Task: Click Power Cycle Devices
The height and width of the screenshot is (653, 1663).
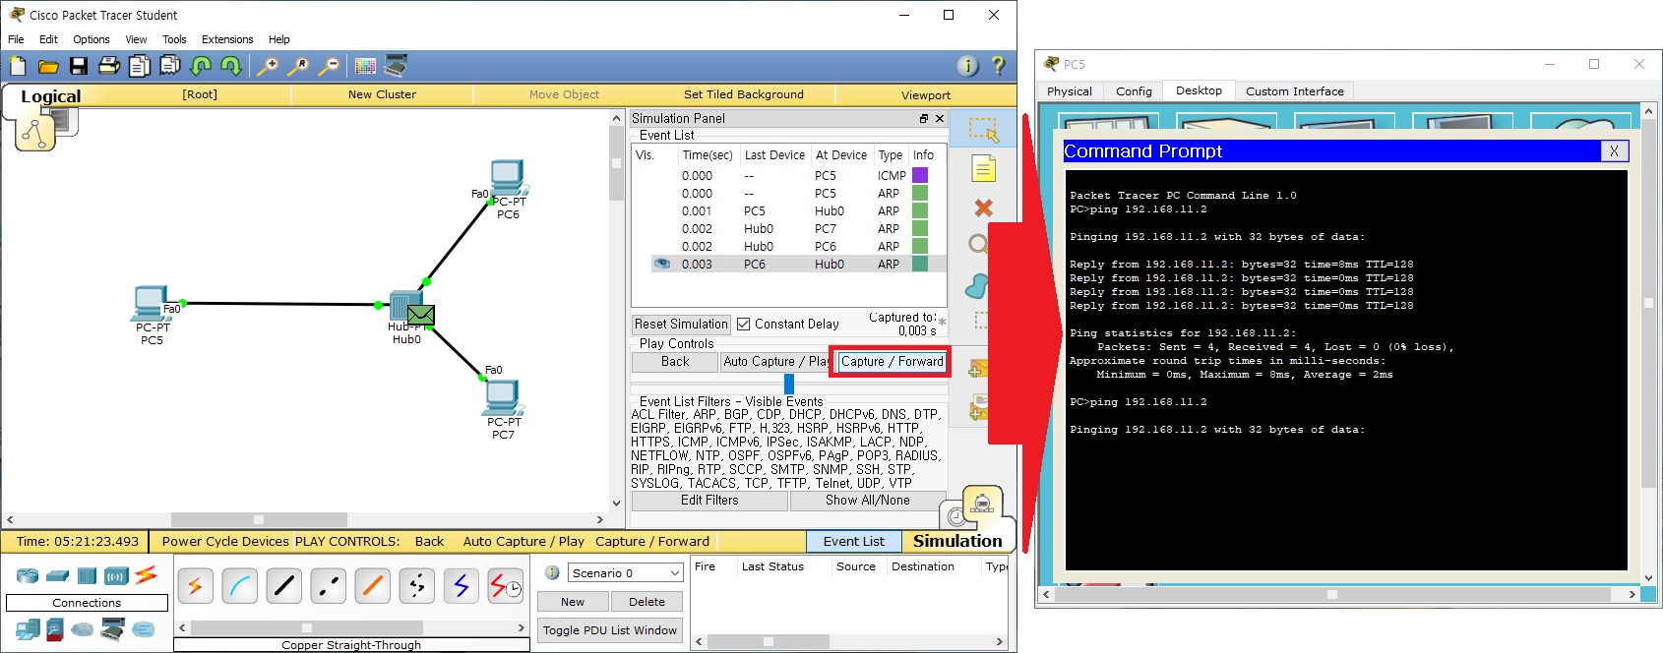Action: [225, 541]
